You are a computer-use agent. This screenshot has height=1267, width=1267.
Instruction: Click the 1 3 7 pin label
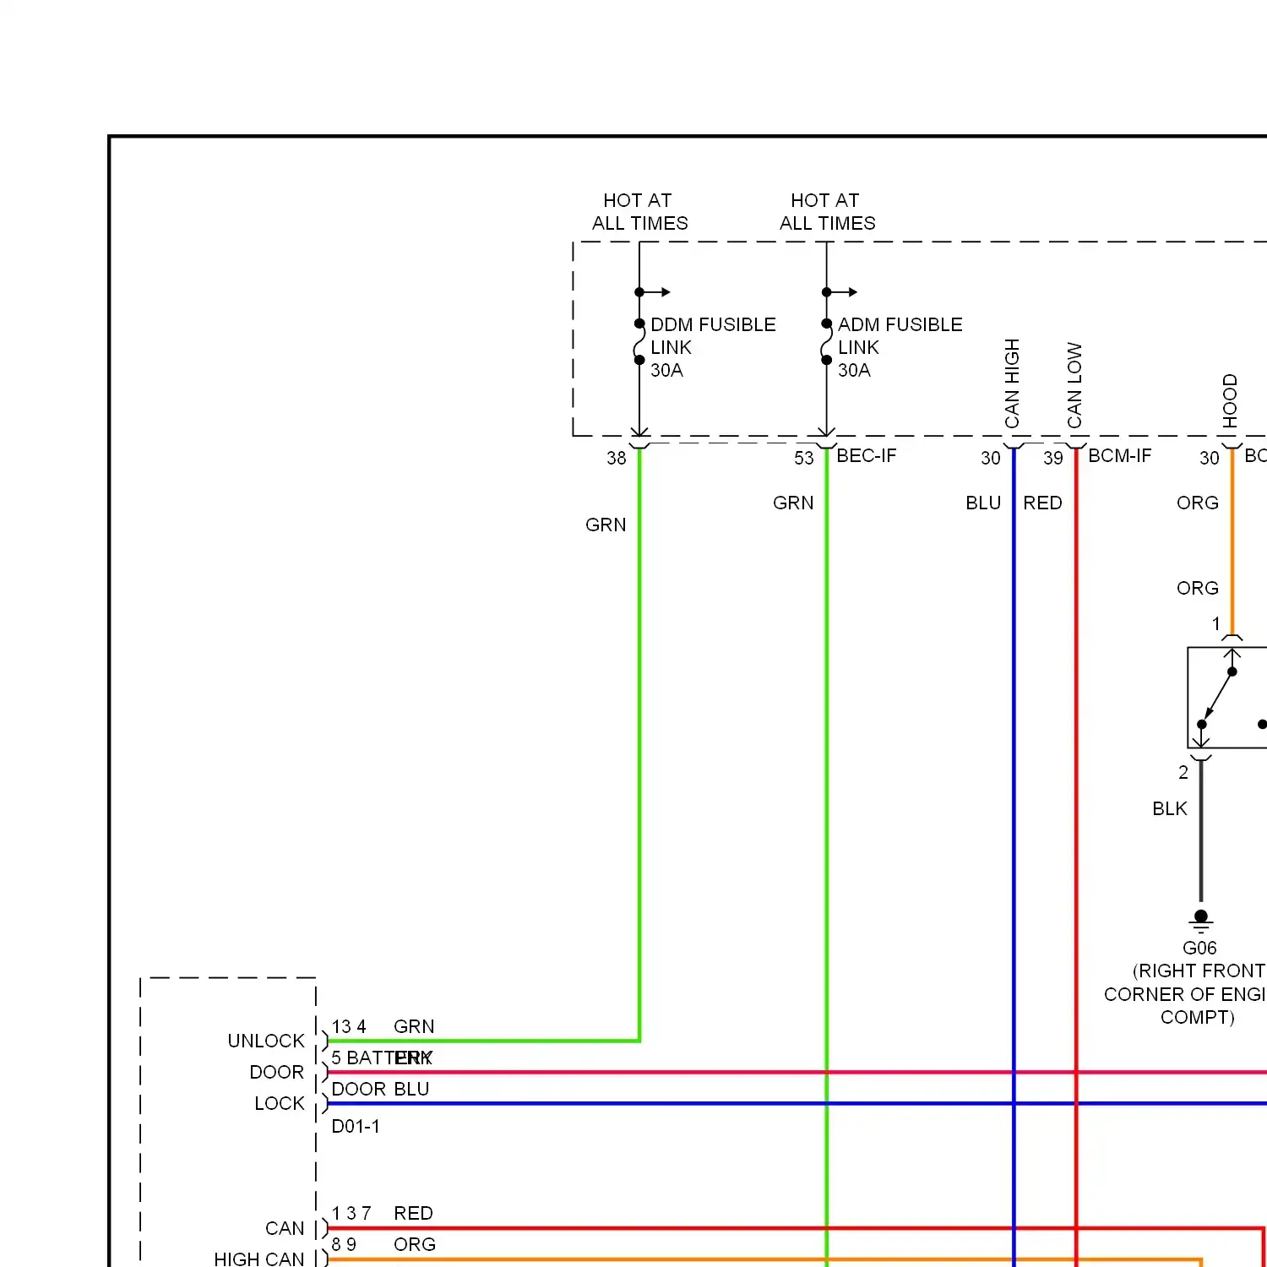point(351,1213)
